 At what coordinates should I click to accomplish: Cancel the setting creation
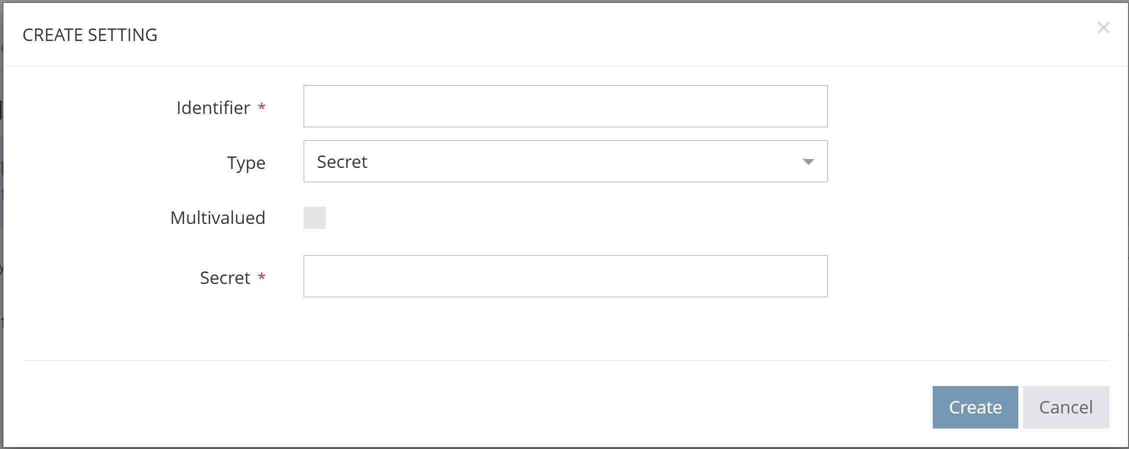tap(1065, 407)
